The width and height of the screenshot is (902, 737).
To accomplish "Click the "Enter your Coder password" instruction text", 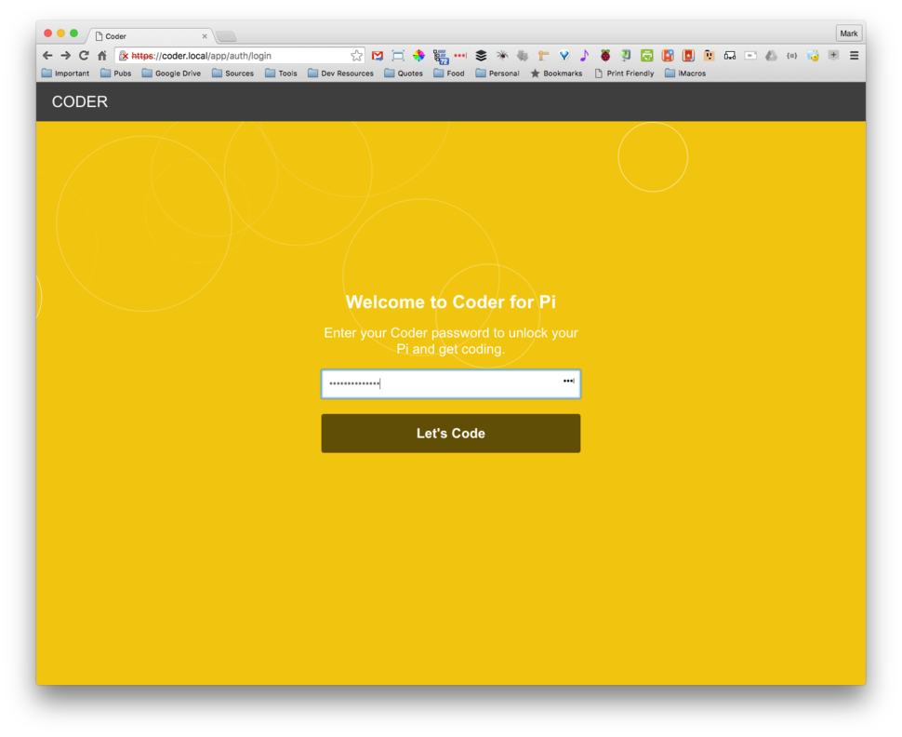I will tap(450, 341).
